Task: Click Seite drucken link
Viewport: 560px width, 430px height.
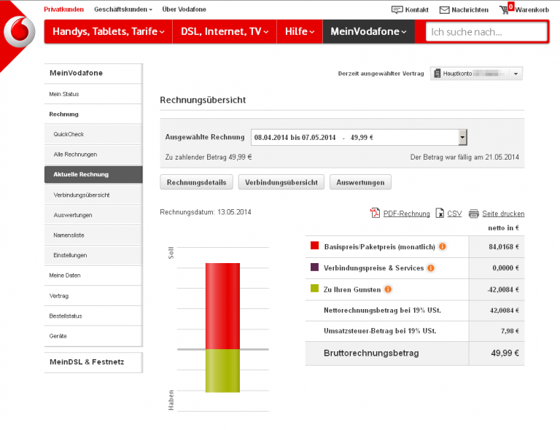Action: click(x=503, y=214)
